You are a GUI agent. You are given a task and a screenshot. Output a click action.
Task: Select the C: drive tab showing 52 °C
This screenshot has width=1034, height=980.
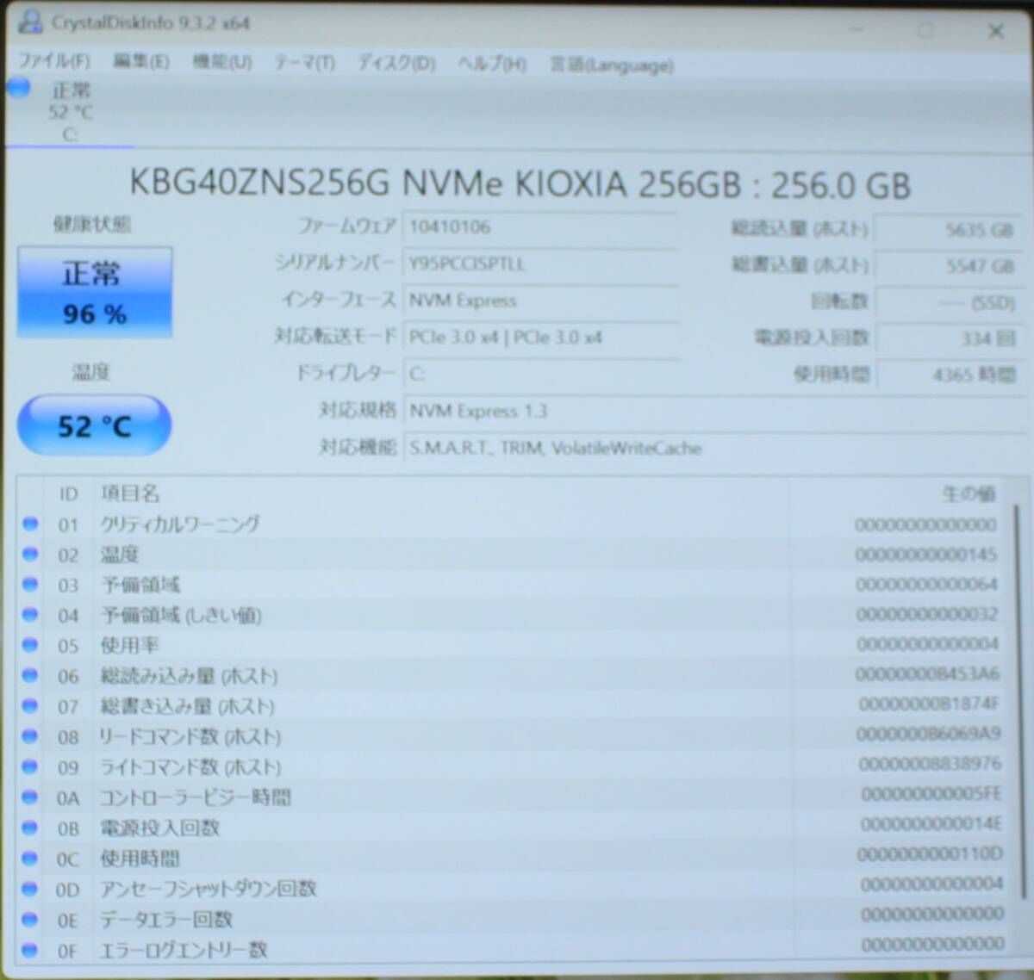click(x=69, y=112)
